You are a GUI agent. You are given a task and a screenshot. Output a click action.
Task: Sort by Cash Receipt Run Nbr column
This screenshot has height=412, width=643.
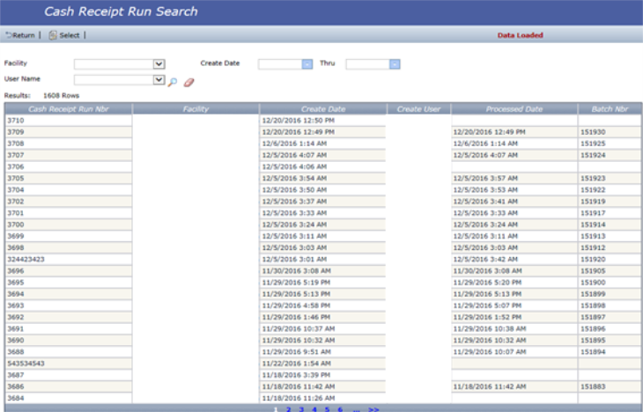[x=69, y=109]
